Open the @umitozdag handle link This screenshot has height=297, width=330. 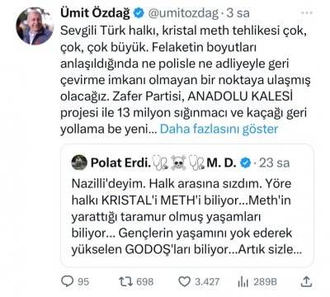tap(183, 13)
